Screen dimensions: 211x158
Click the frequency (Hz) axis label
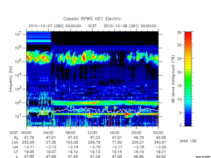coord(11,79)
